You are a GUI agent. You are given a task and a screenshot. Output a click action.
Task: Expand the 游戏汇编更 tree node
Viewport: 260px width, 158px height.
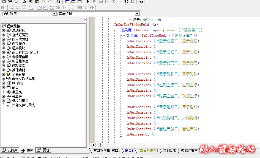click(x=3, y=35)
